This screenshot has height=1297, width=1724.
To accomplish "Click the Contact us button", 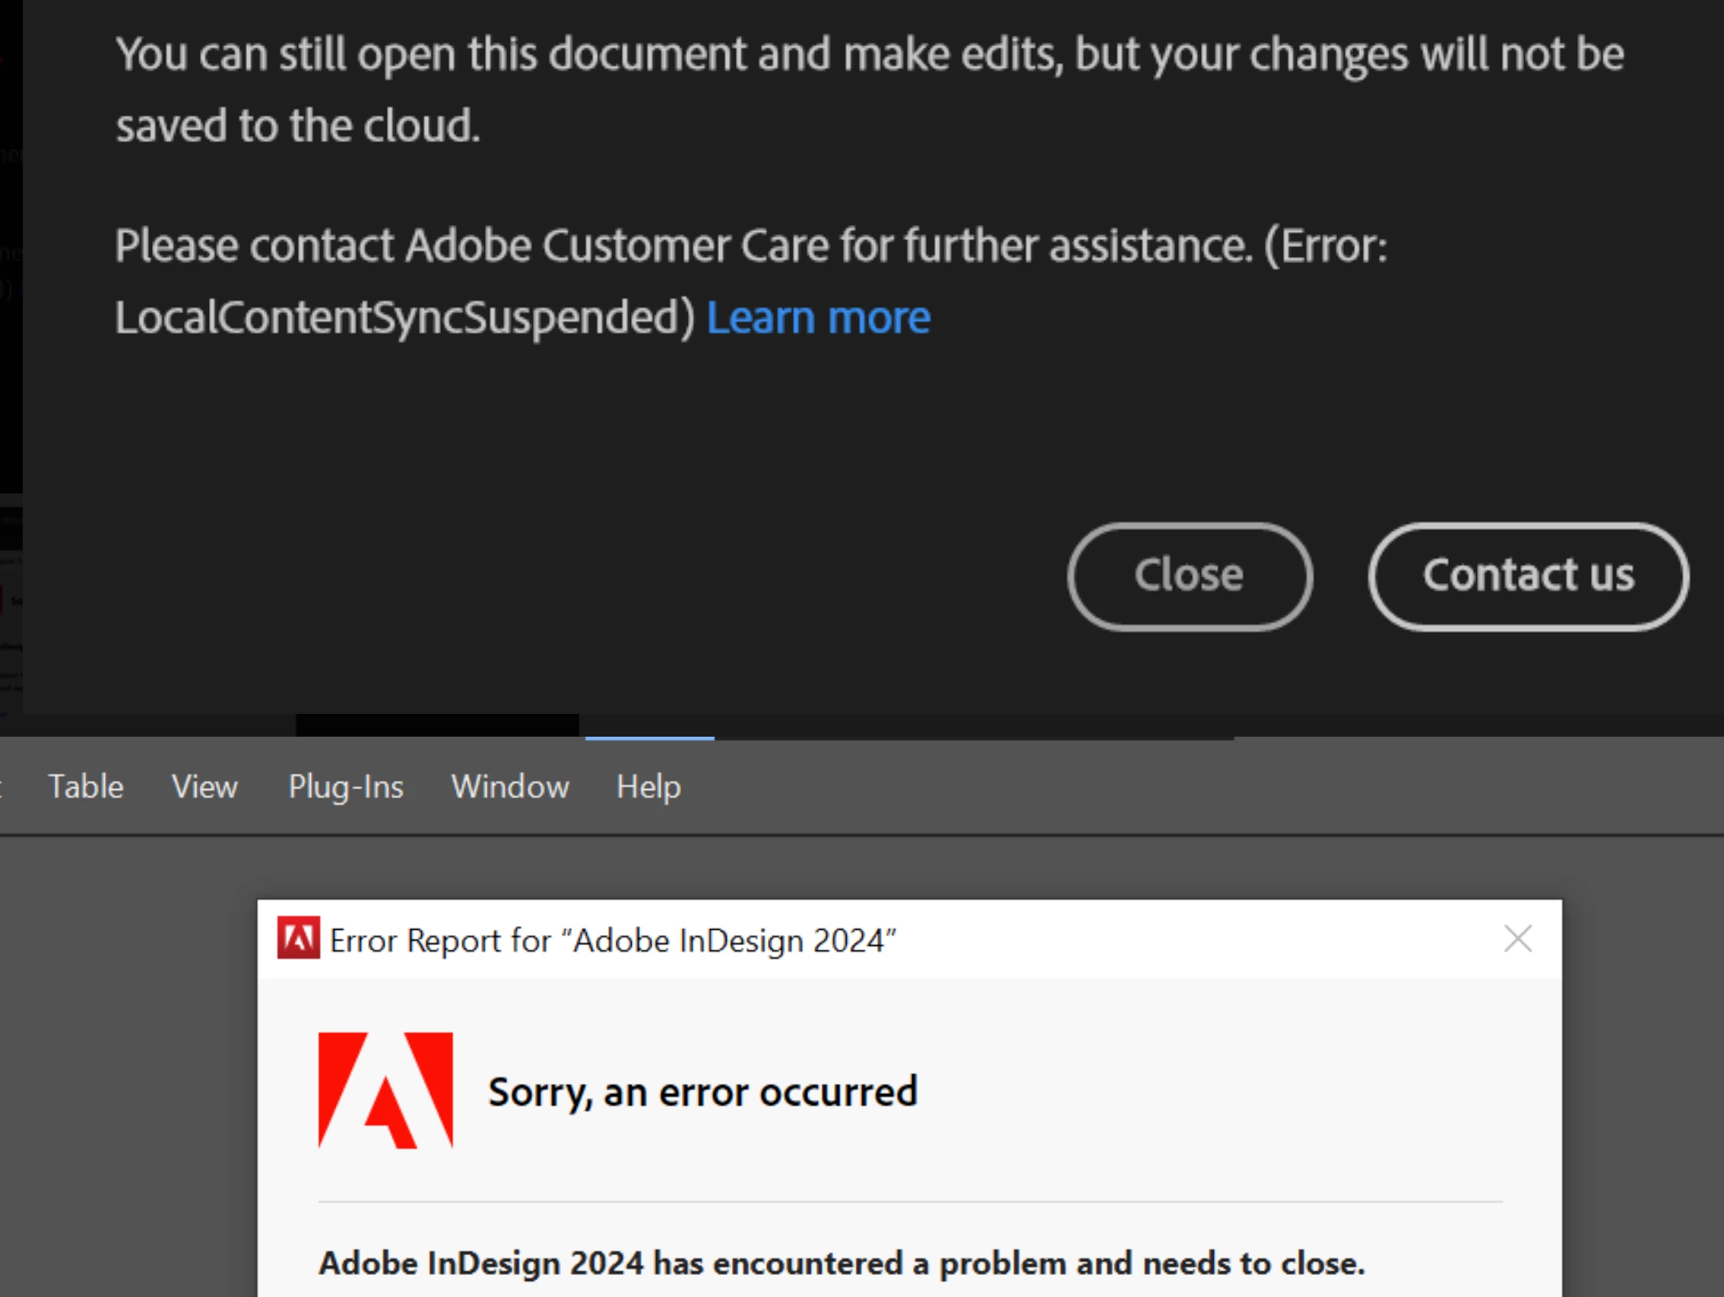I will tap(1528, 576).
